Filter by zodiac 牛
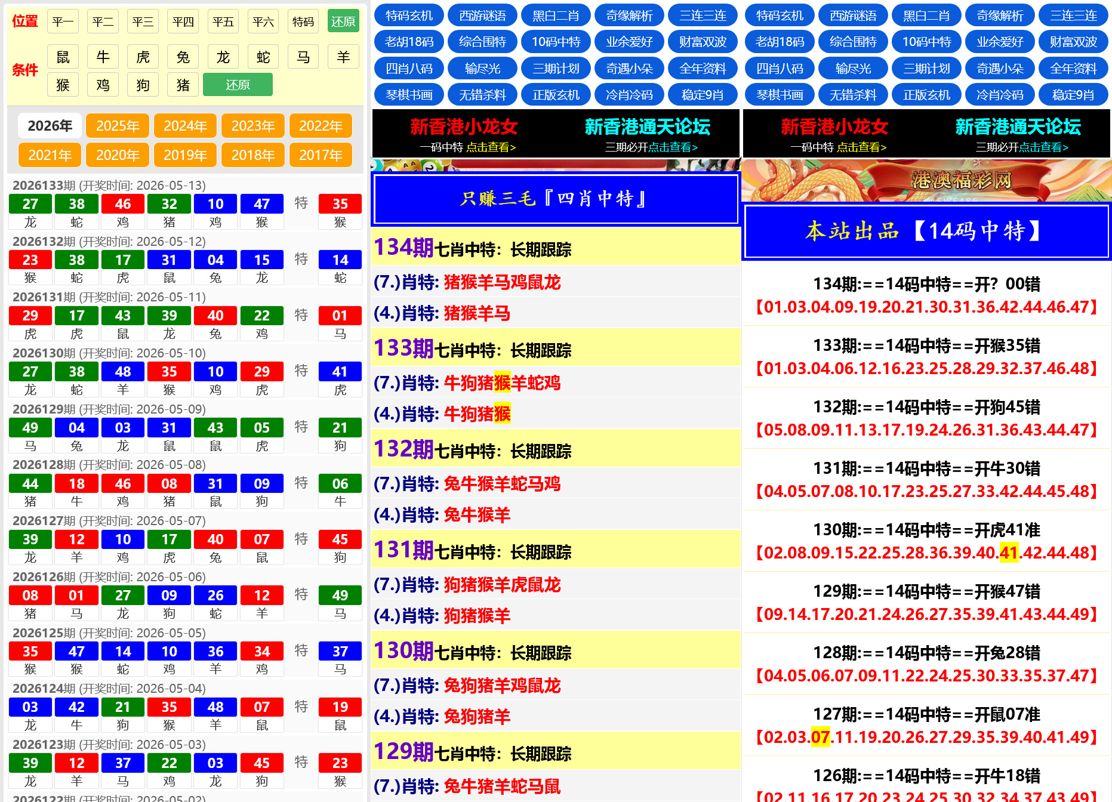 coord(103,57)
